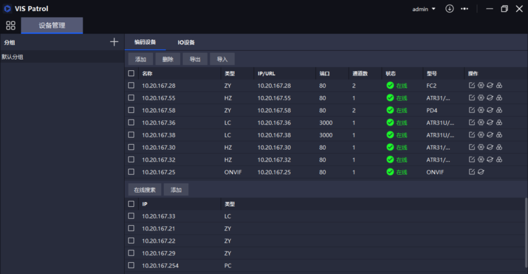Switch to the IO设备 tab
Viewport: 528px width, 274px height.
(x=186, y=42)
